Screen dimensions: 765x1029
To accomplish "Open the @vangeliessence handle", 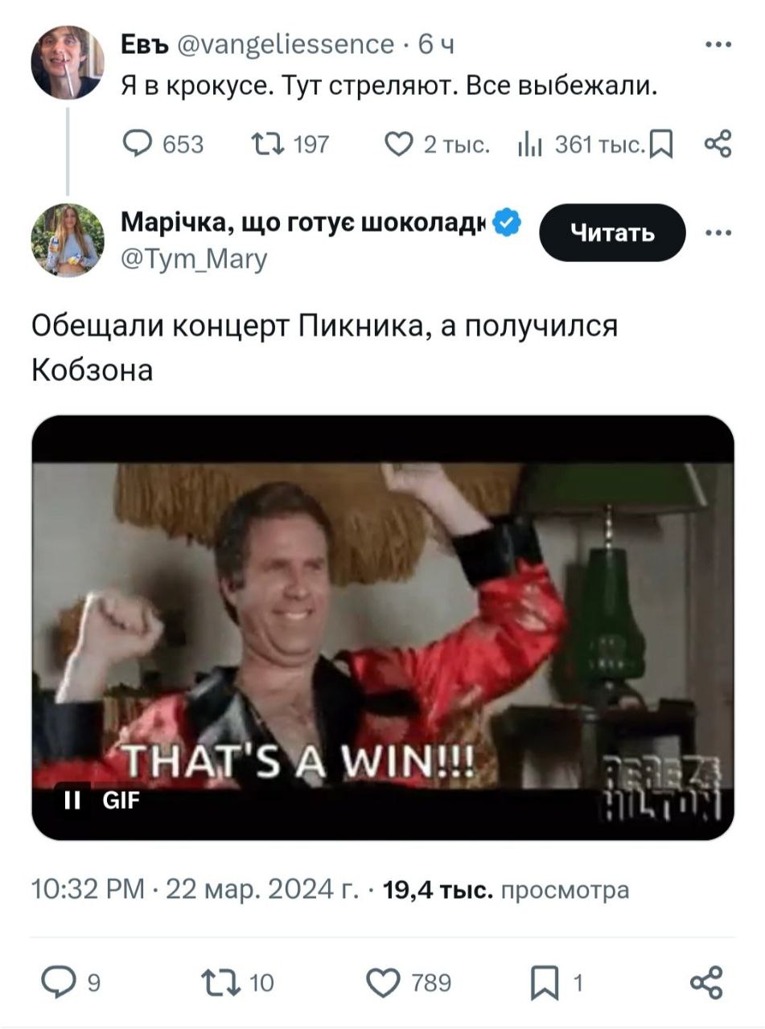I will pyautogui.click(x=285, y=45).
